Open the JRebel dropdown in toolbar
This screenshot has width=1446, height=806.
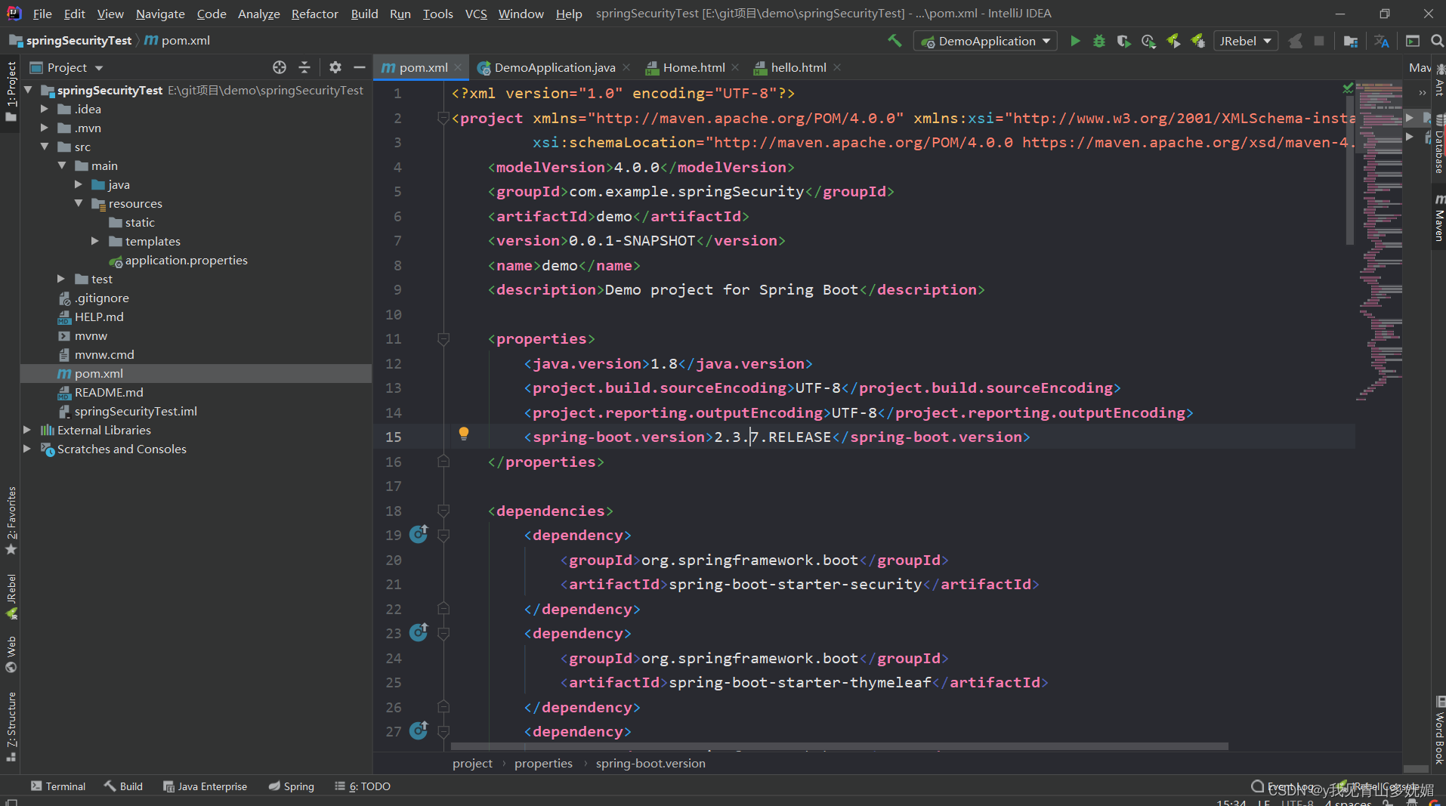pyautogui.click(x=1245, y=41)
